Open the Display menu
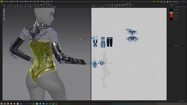Image resolution: width=187 pixels, height=105 pixels. pos(38,1)
